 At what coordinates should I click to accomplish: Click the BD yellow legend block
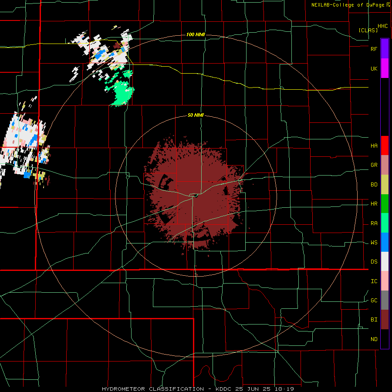[x=385, y=185]
